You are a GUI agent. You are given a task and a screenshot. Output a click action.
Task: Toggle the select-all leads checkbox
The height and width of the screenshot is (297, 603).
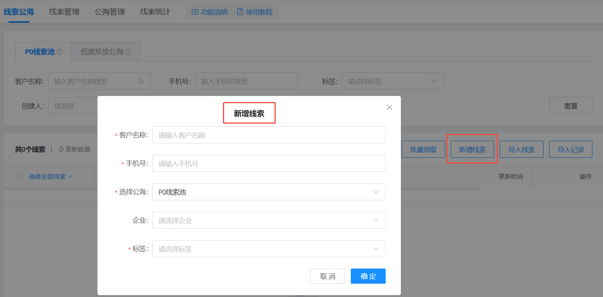18,177
